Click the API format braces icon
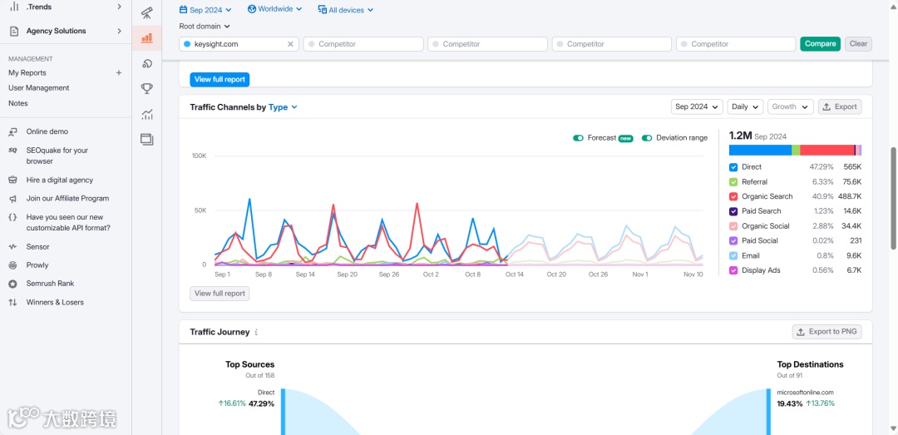 pyautogui.click(x=12, y=217)
